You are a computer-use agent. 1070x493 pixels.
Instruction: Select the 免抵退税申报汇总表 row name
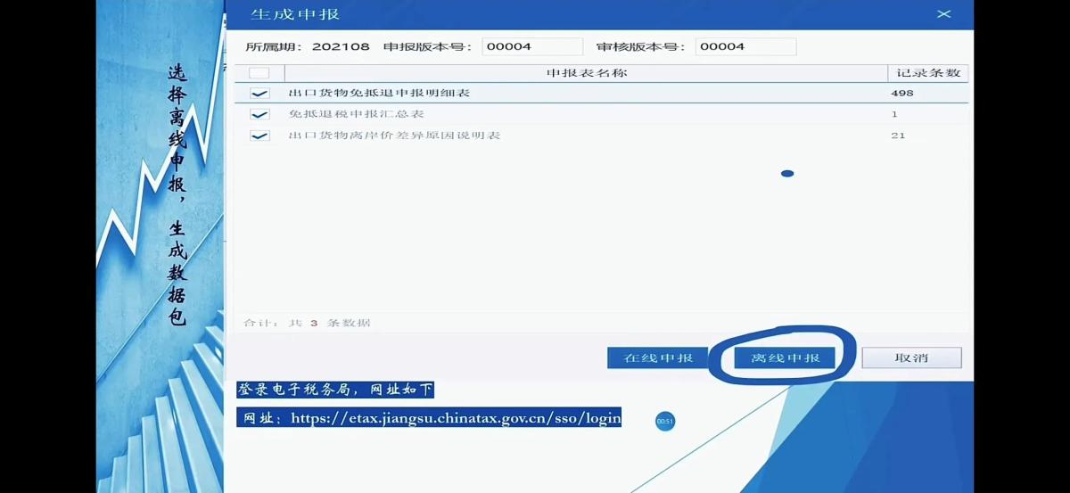[x=356, y=114]
